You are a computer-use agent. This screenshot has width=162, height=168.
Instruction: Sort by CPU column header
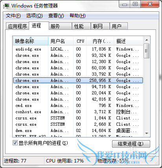point(80,41)
